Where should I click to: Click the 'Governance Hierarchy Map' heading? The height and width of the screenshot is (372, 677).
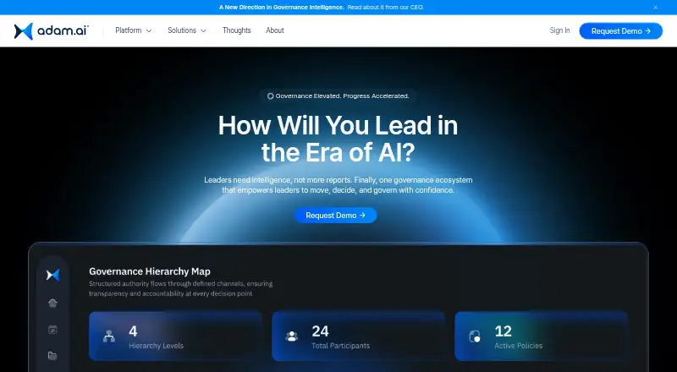point(150,271)
